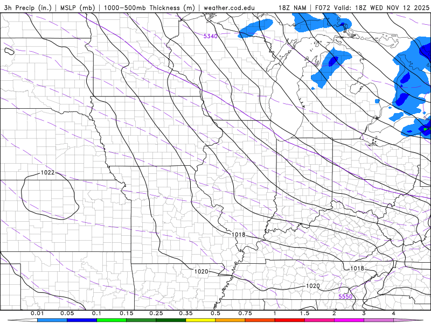
Task: Click the 0.15 legend value
Action: click(x=127, y=313)
